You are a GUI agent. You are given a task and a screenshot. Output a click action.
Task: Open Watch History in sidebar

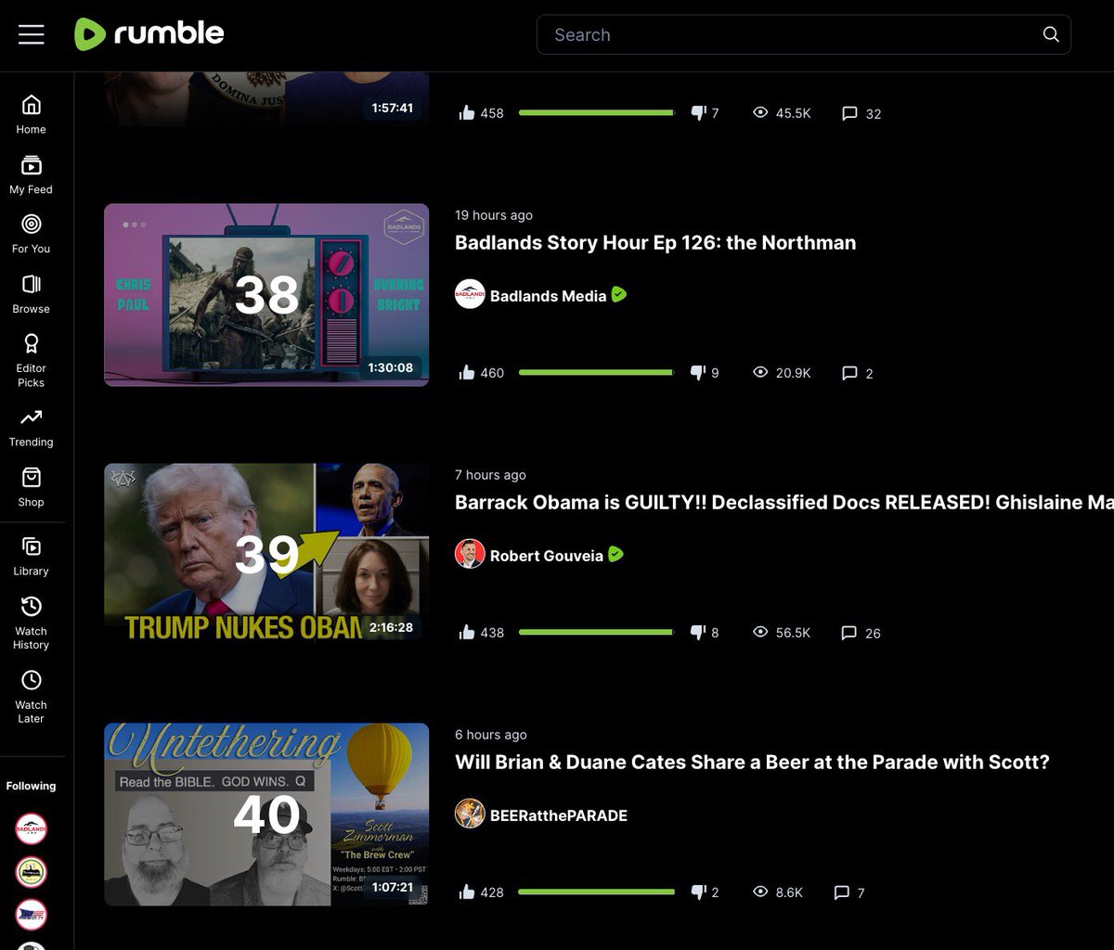(x=31, y=623)
